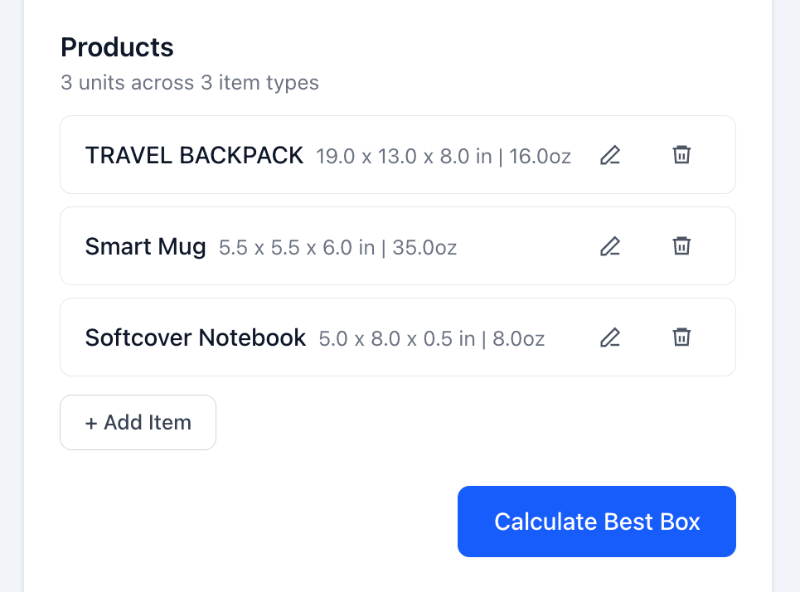
Task: Click Calculate Best Box
Action: tap(596, 522)
